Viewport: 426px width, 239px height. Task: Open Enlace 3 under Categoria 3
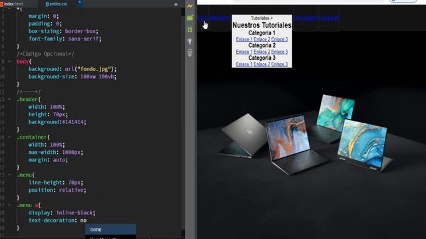tap(280, 64)
